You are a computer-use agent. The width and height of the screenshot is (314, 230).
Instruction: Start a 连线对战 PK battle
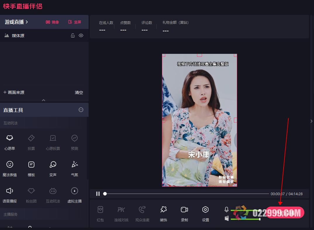click(x=121, y=214)
